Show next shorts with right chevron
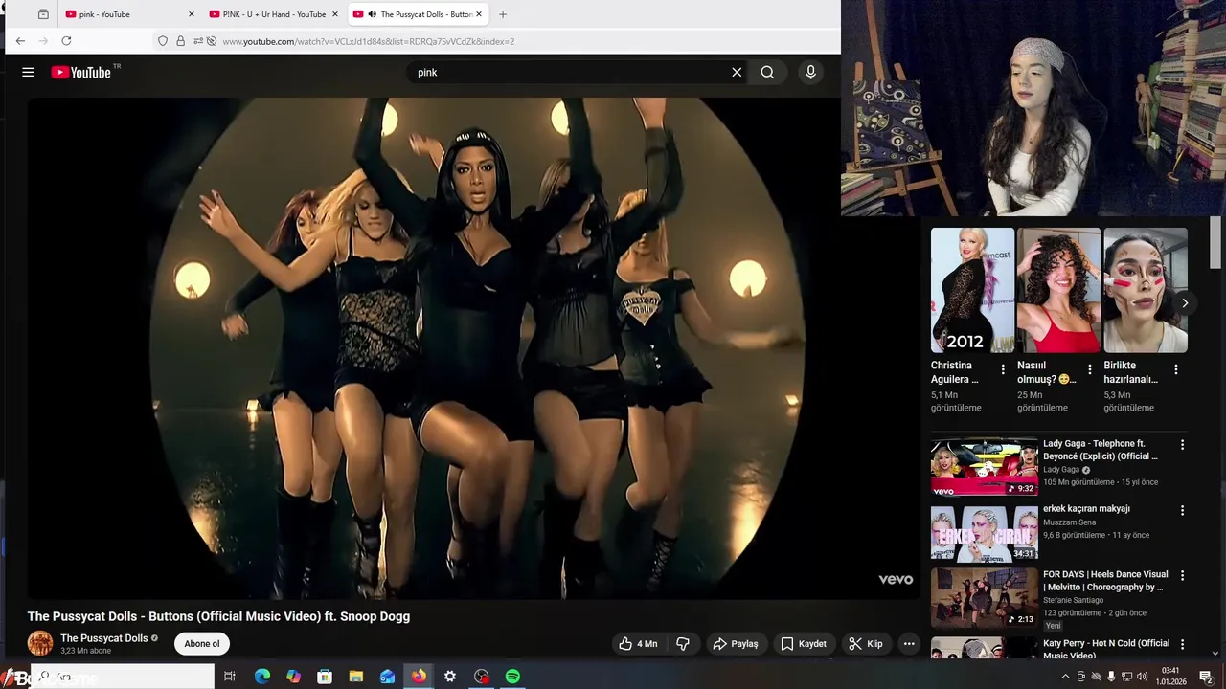This screenshot has height=689, width=1226. click(x=1185, y=303)
